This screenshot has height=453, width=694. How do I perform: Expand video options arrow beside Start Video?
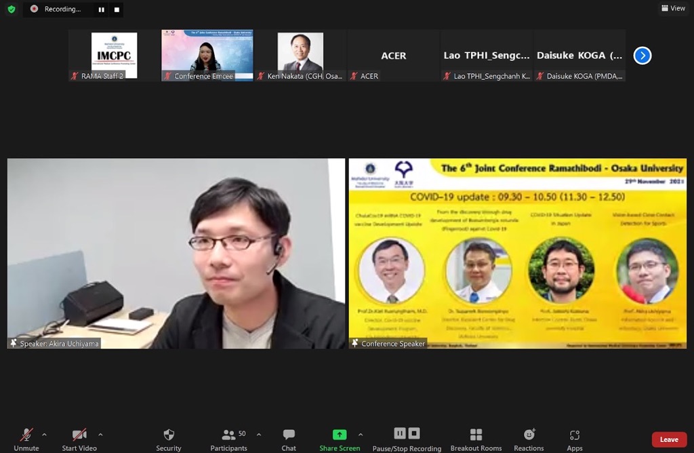click(100, 434)
